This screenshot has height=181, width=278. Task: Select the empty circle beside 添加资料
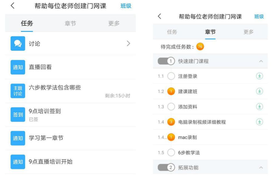point(172,107)
